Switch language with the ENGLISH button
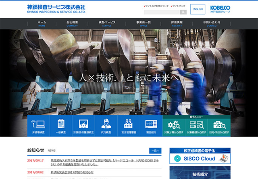The image size is (258, 179). [198, 9]
